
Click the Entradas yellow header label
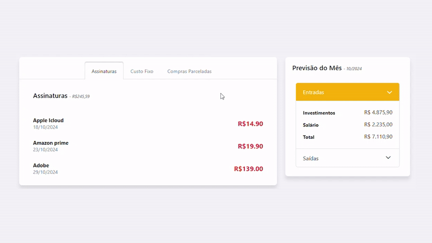pos(313,92)
